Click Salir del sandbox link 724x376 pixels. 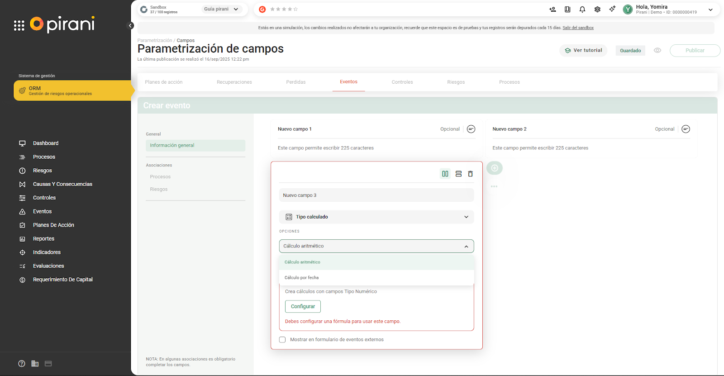coord(578,28)
